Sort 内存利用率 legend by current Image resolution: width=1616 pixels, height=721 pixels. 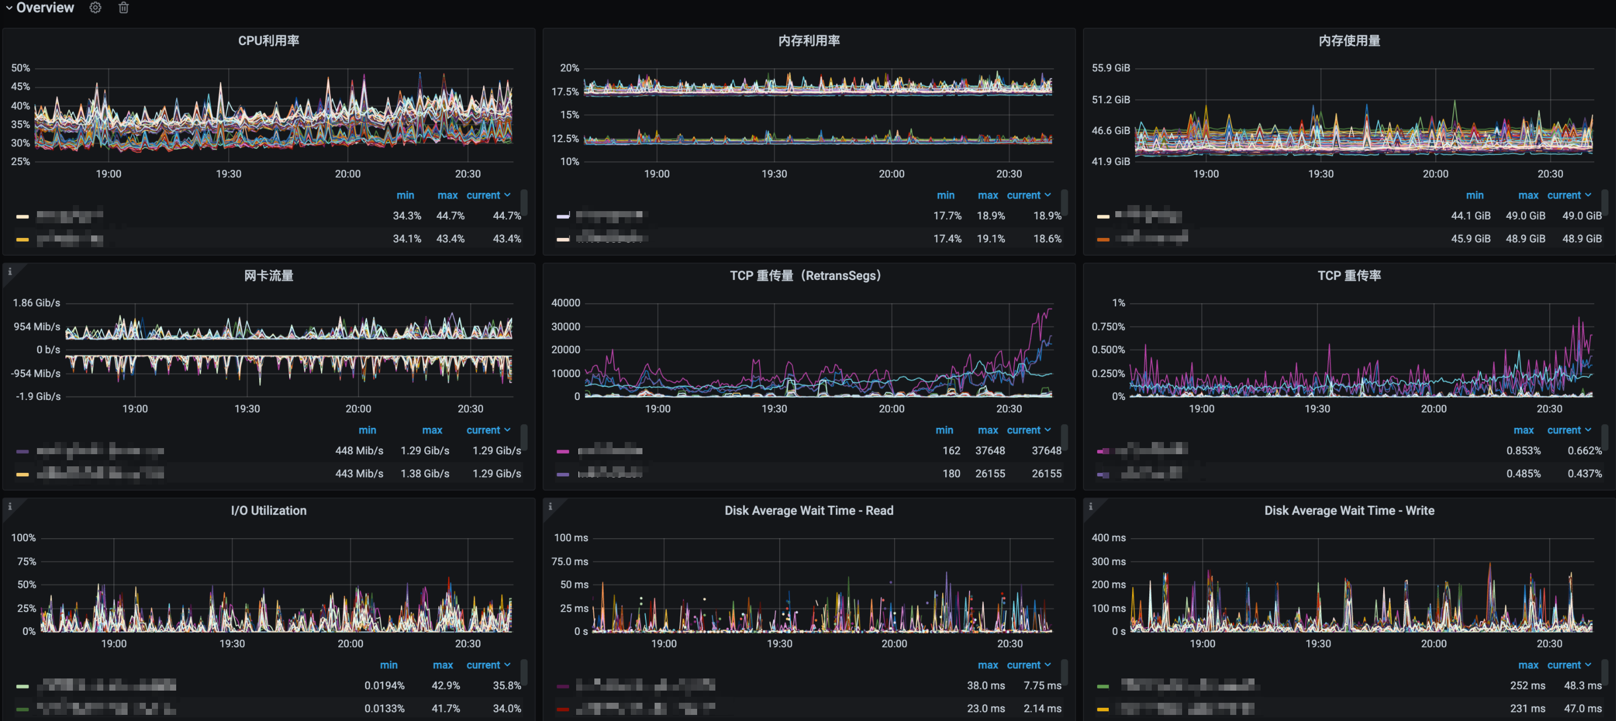click(1029, 195)
